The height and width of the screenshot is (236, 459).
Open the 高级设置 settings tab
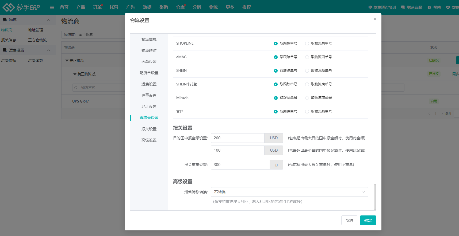(x=149, y=140)
